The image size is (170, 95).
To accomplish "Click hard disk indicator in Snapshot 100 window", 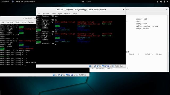I will 90,66.
